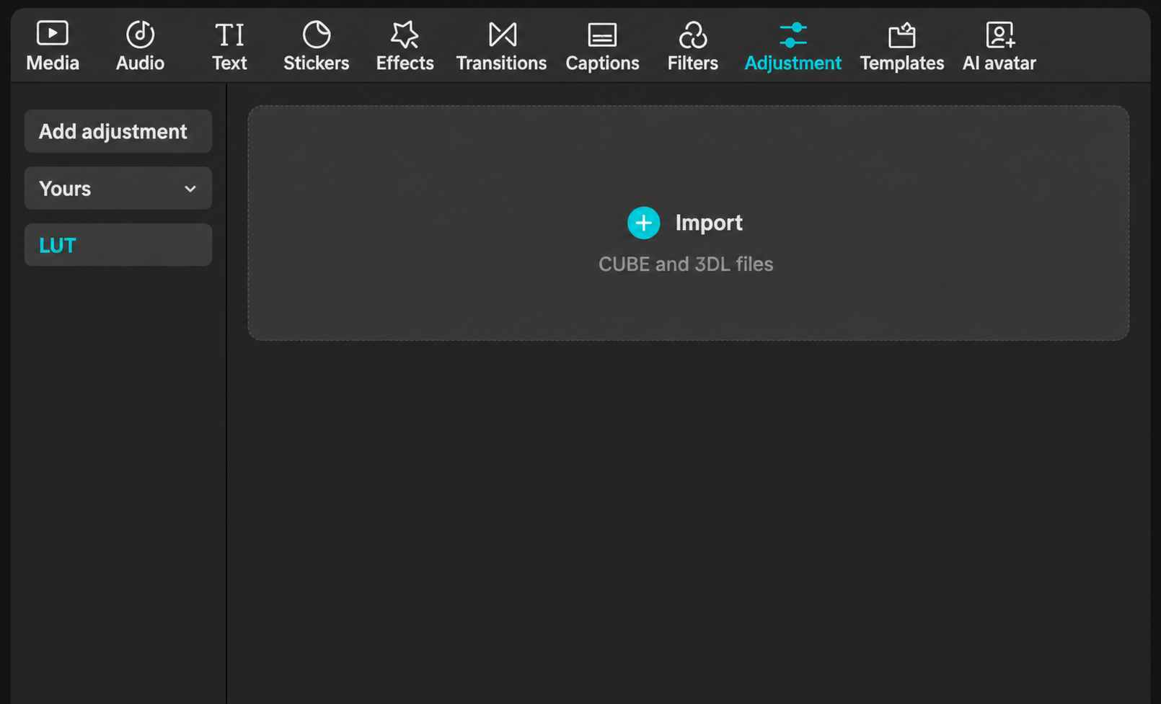Open the Stickers library

[316, 47]
